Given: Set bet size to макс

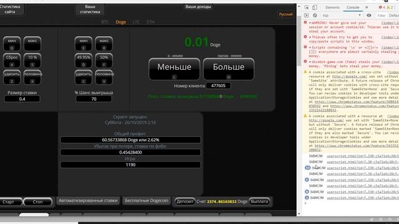Looking at the screenshot, I should (32, 44).
